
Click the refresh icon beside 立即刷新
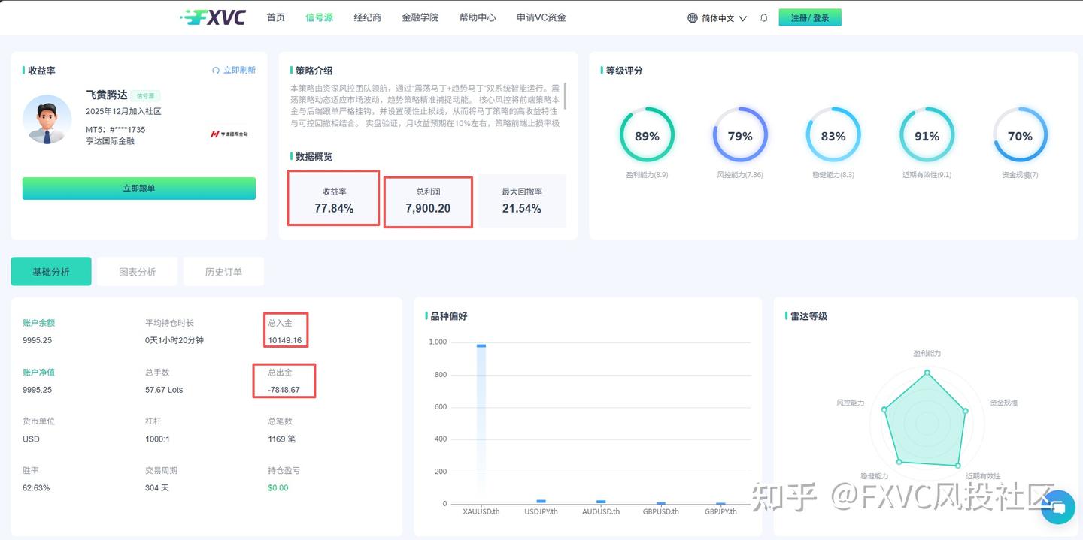tap(217, 70)
